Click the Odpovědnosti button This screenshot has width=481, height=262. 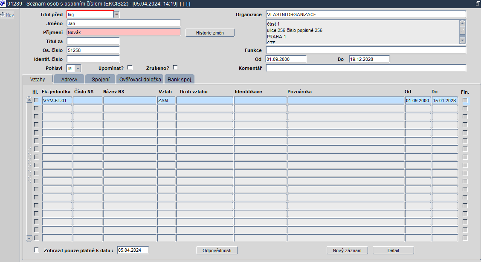[217, 250]
